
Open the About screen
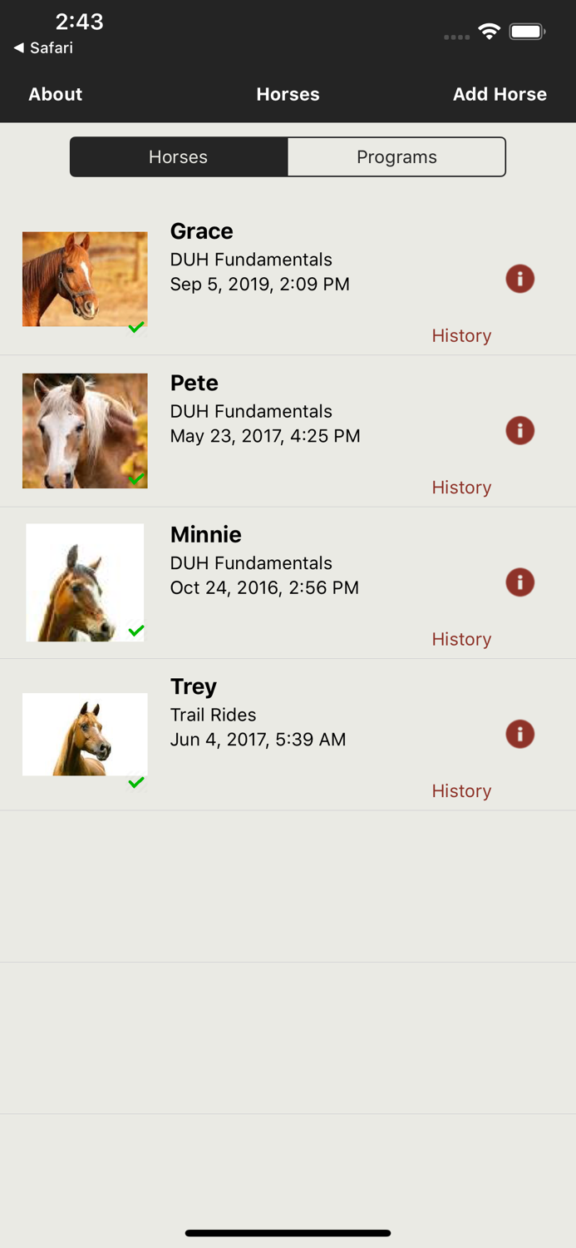55,94
